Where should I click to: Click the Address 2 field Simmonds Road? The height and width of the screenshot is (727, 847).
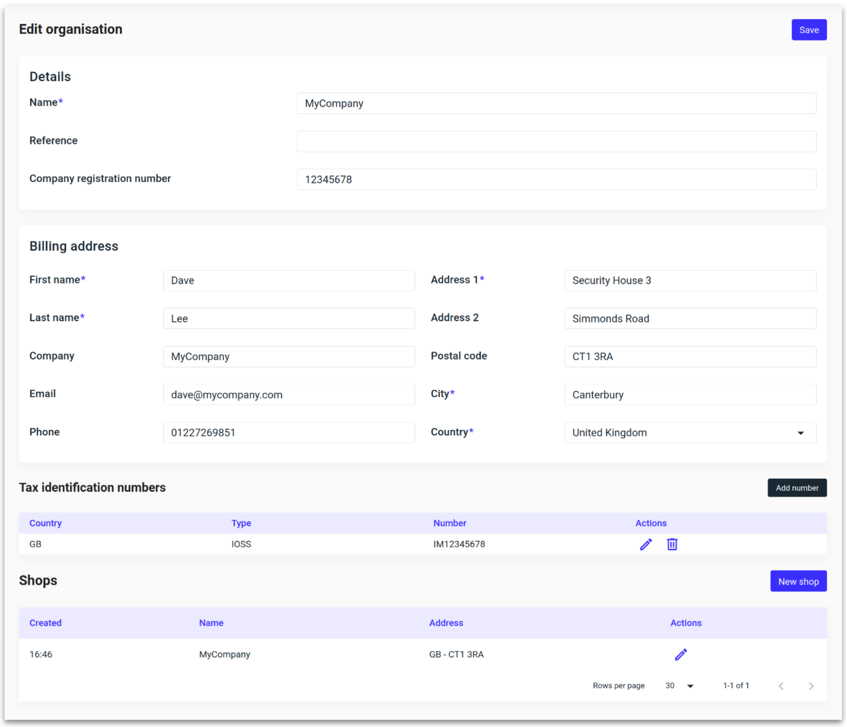click(690, 319)
